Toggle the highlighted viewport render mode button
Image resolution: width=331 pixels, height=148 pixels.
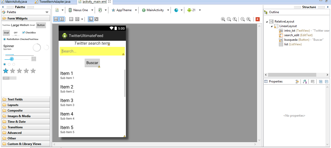click(x=91, y=19)
